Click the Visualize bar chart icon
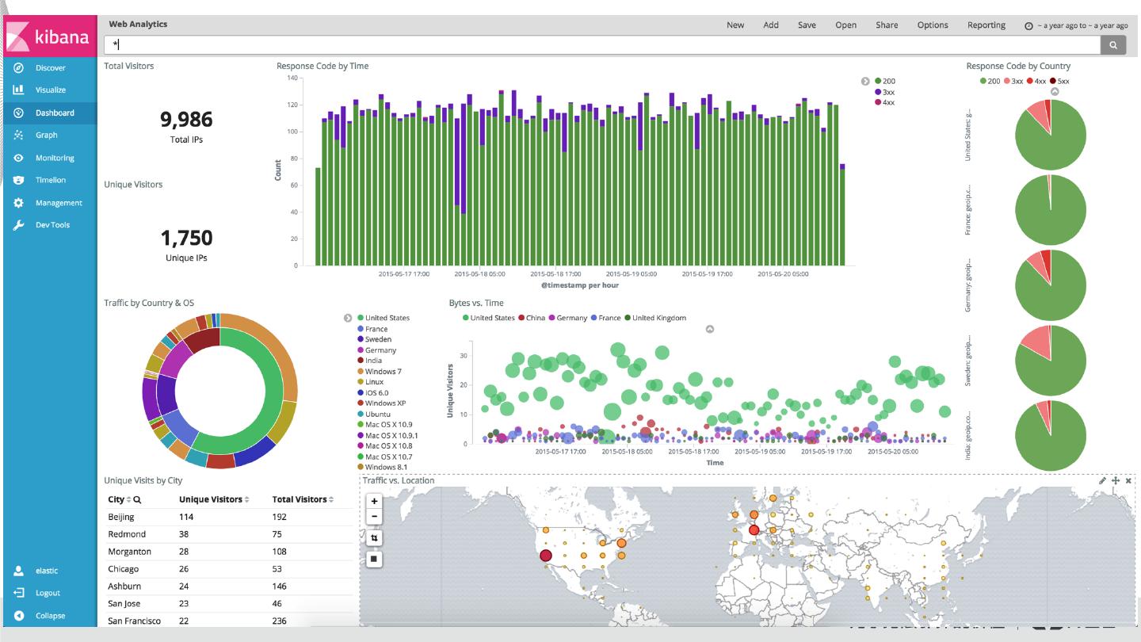 tap(19, 90)
